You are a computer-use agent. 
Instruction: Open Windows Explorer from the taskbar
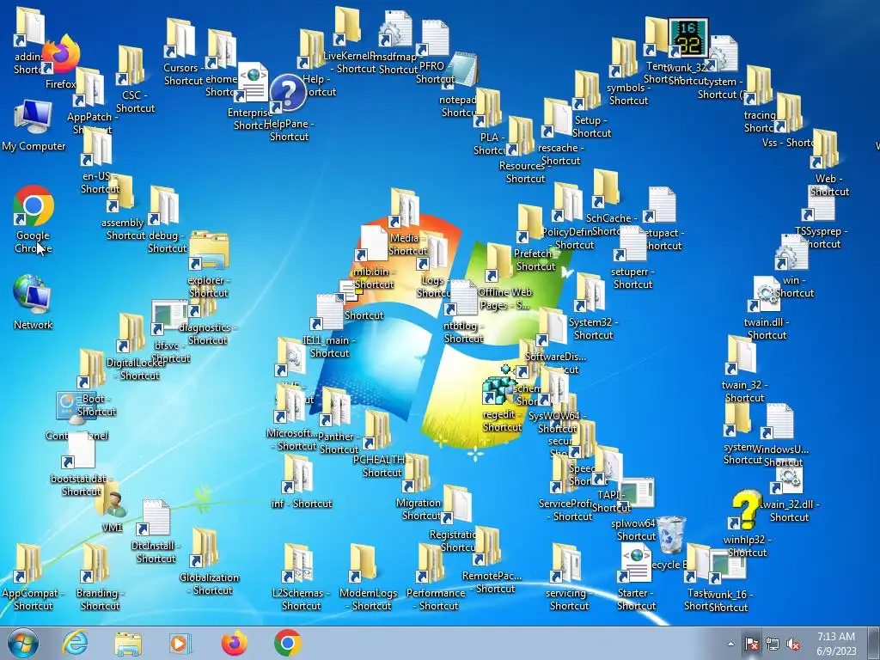(128, 643)
